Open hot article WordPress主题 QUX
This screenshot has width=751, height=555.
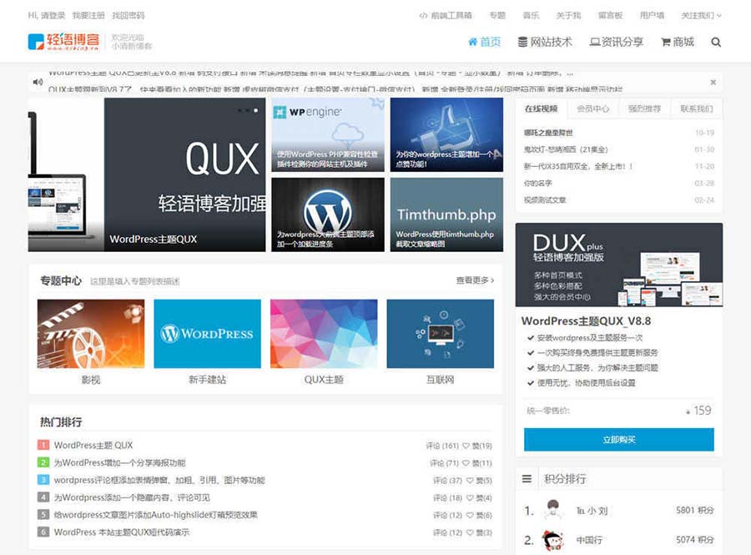pyautogui.click(x=93, y=445)
